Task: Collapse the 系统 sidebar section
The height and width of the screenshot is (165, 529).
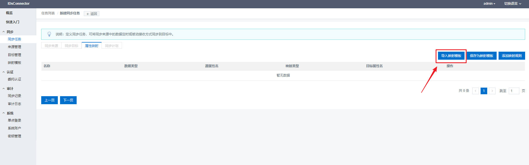Action: 4,113
